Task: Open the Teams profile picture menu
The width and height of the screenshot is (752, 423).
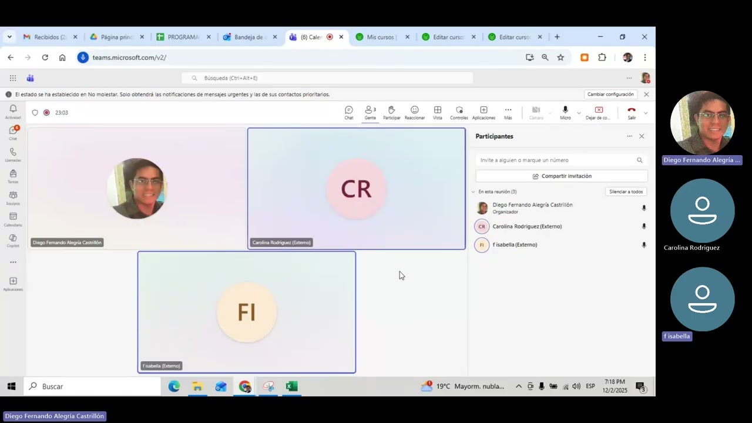Action: point(645,78)
